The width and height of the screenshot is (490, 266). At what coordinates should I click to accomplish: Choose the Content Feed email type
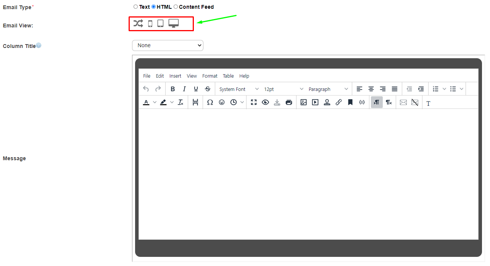[x=176, y=7]
